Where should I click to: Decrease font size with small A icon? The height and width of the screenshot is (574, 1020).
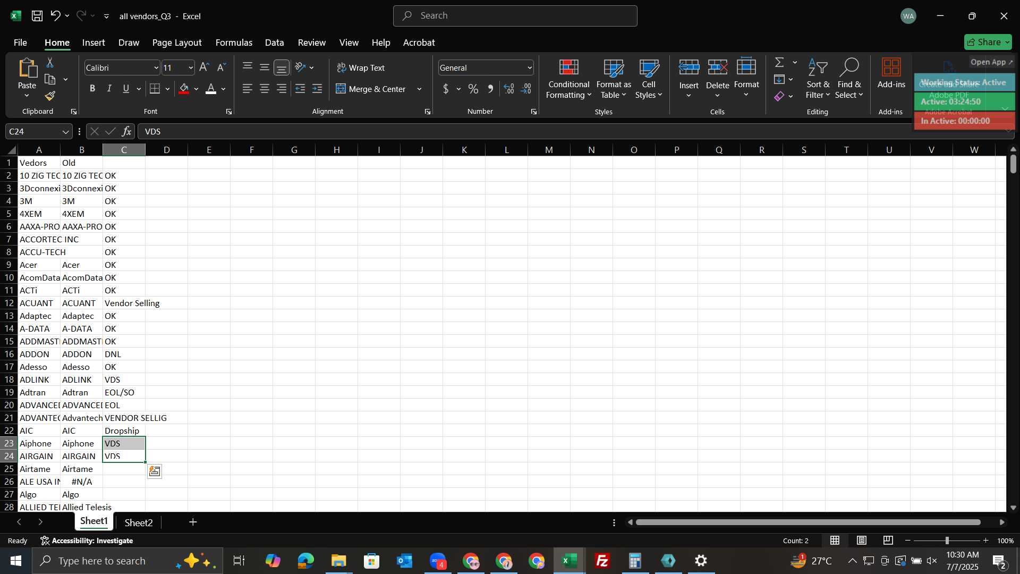[x=222, y=67]
